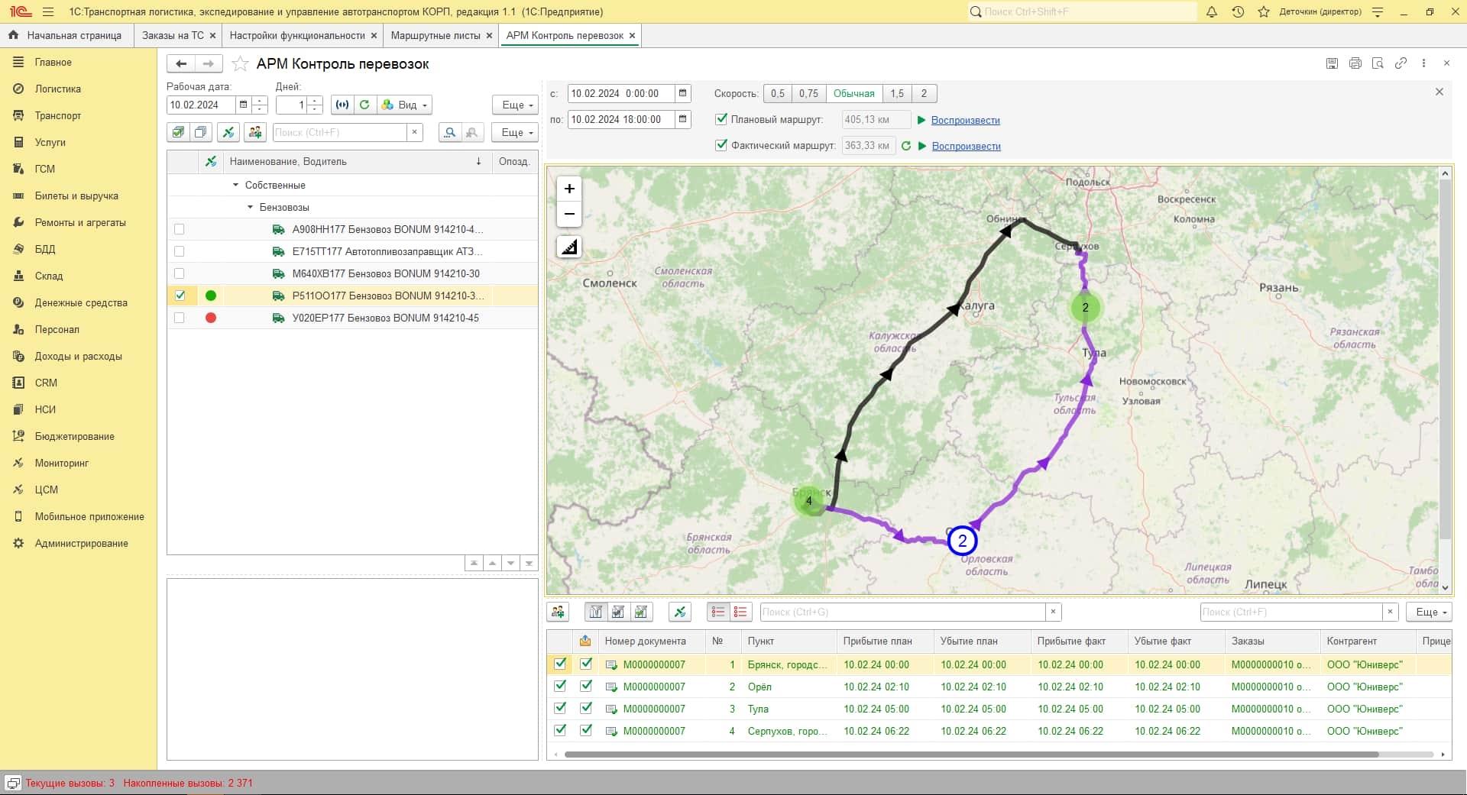Image resolution: width=1467 pixels, height=795 pixels.
Task: Open the Вид dropdown menu
Action: pyautogui.click(x=406, y=105)
